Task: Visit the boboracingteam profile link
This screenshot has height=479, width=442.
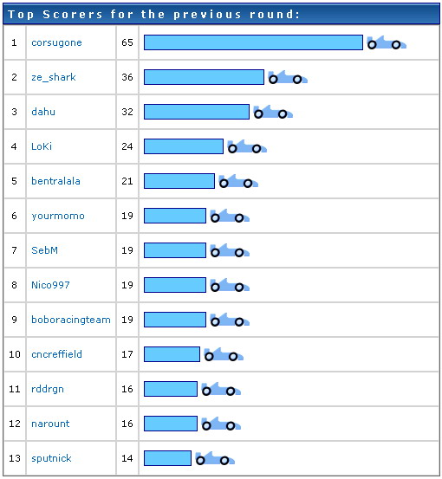Action: click(x=71, y=320)
